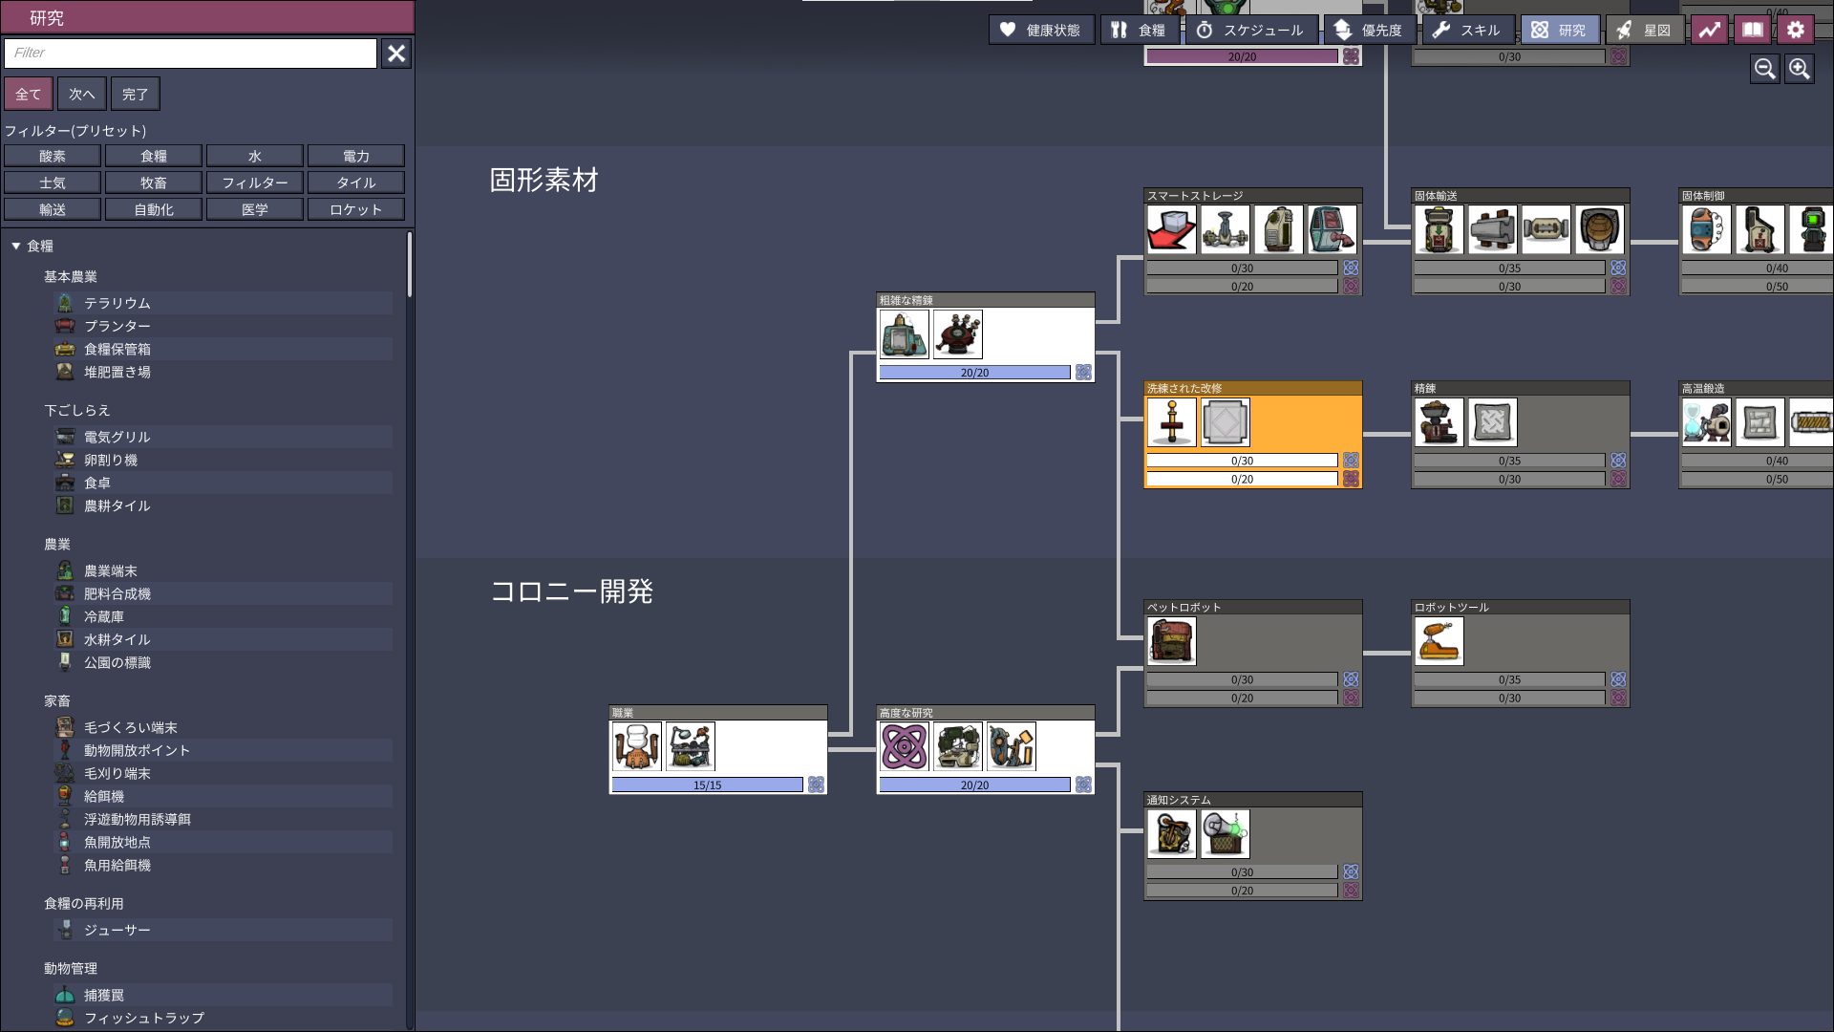This screenshot has width=1834, height=1032.
Task: Select ジューサー in the list
Action: click(x=223, y=930)
